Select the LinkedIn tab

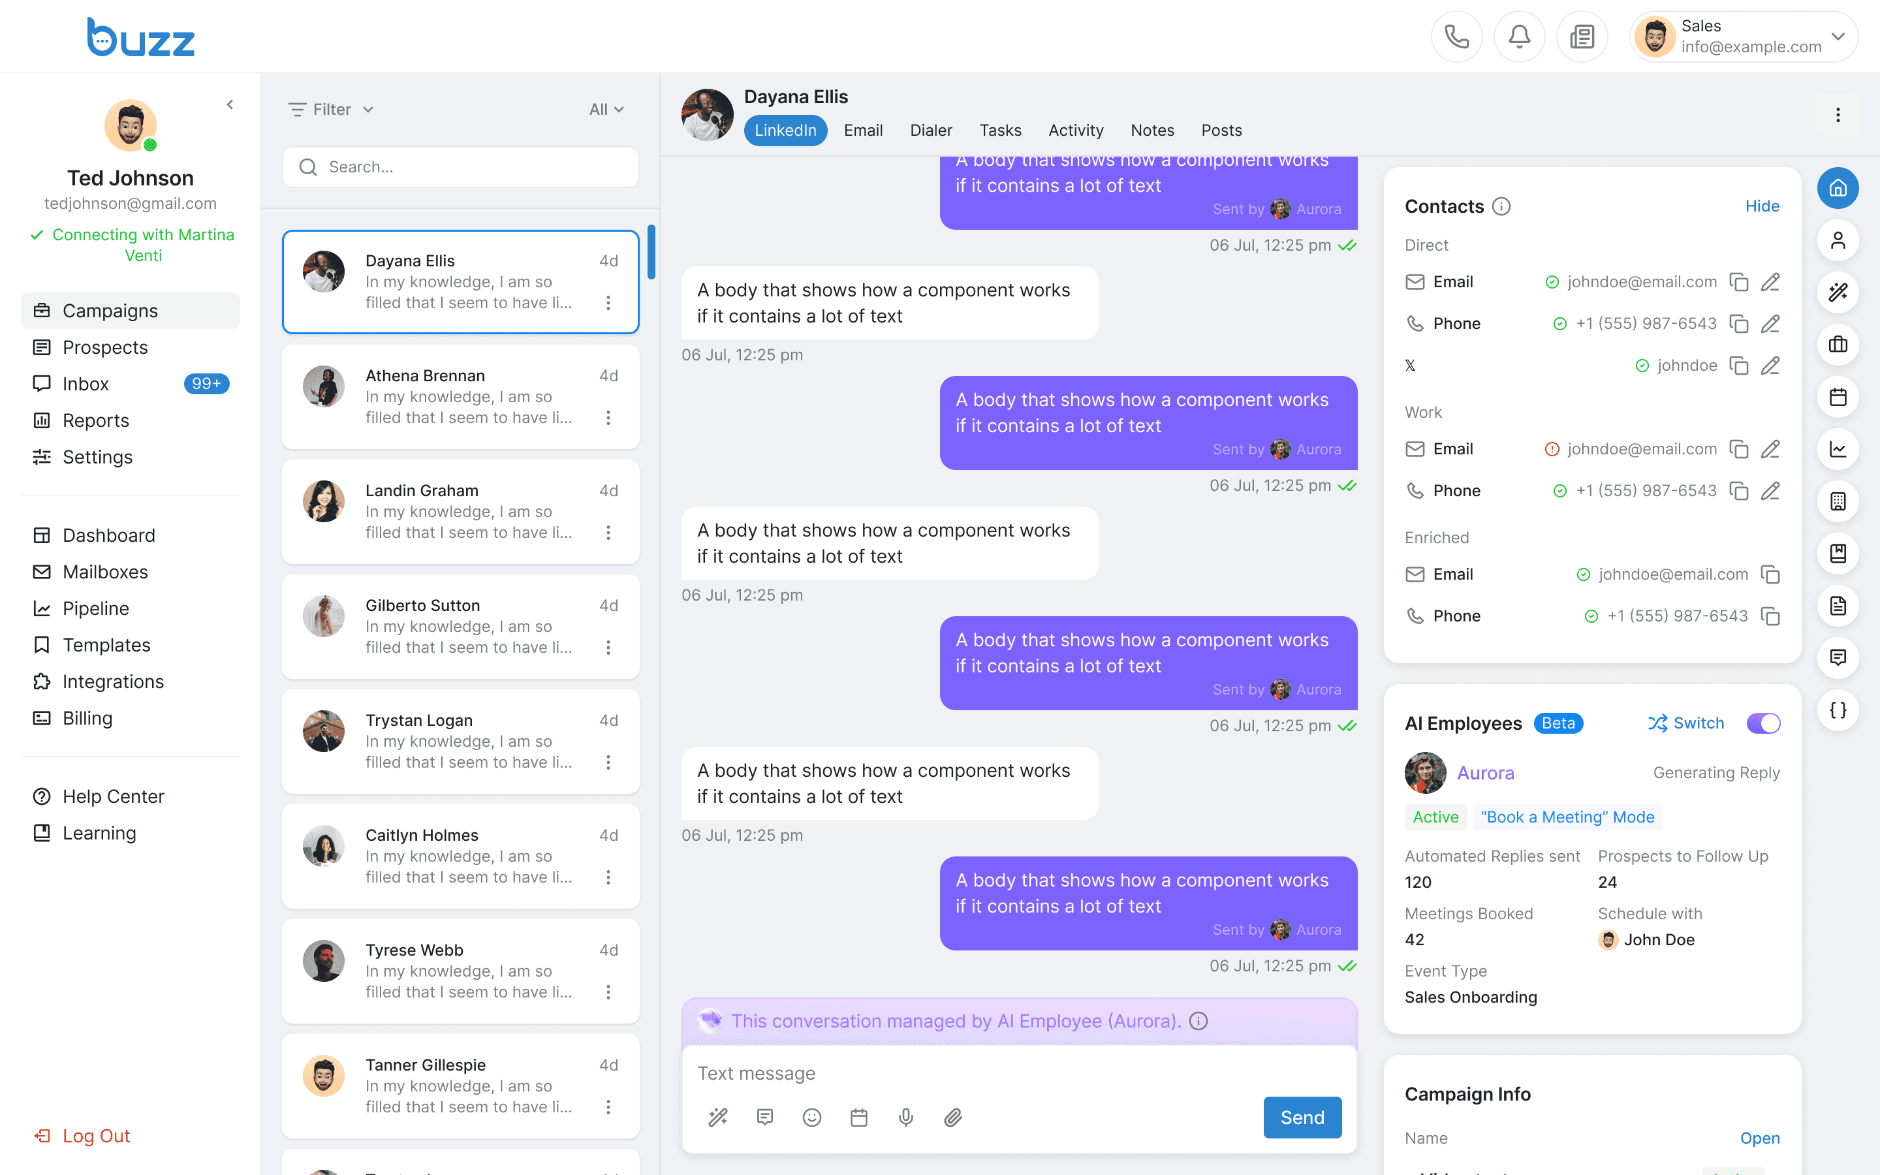coord(785,131)
